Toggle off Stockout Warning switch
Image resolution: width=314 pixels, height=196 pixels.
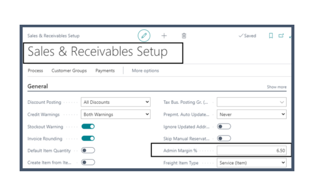click(88, 127)
